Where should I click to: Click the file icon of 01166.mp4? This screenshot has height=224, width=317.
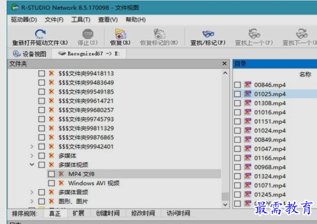tap(248, 158)
